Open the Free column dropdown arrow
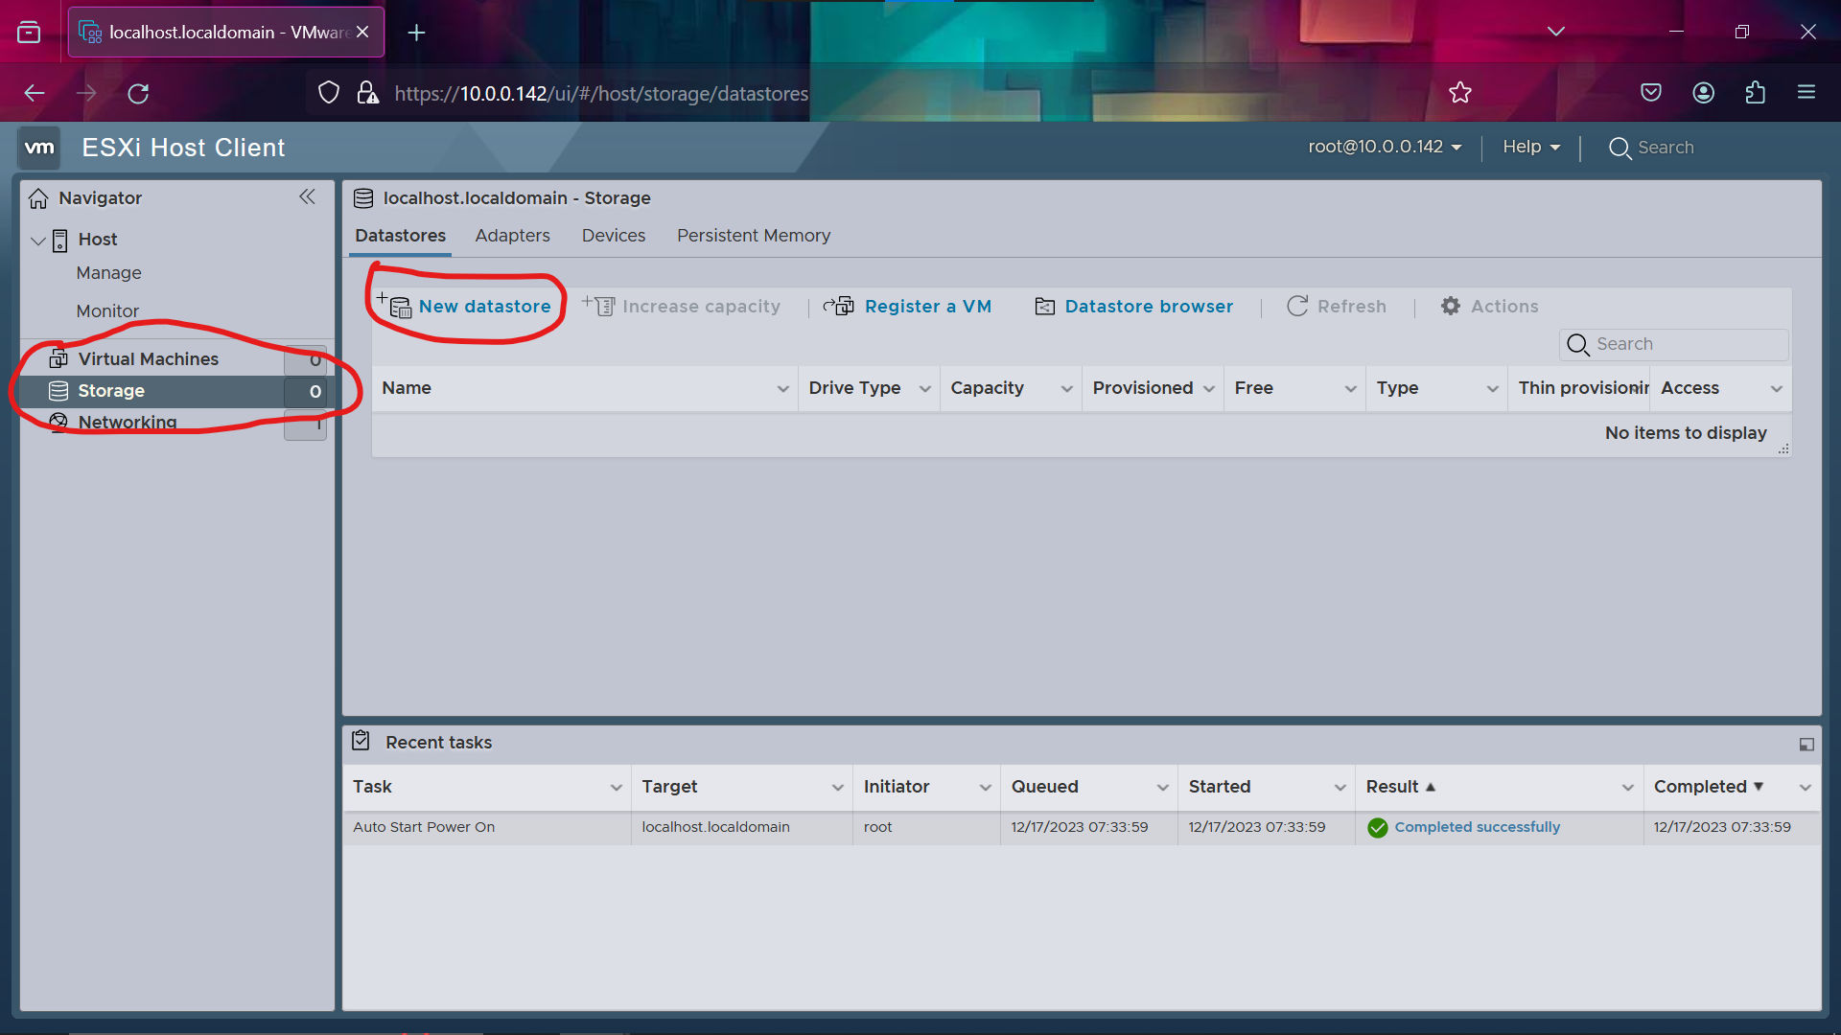The image size is (1841, 1035). [x=1350, y=389]
